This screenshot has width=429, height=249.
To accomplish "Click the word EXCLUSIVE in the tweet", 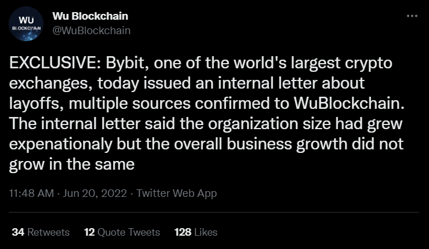I will point(54,63).
